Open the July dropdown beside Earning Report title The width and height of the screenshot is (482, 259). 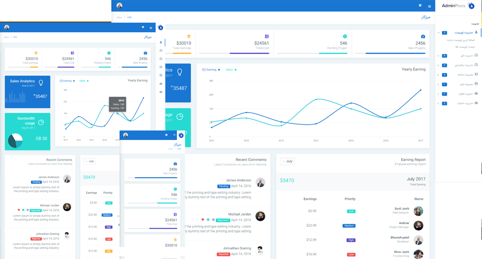point(287,161)
